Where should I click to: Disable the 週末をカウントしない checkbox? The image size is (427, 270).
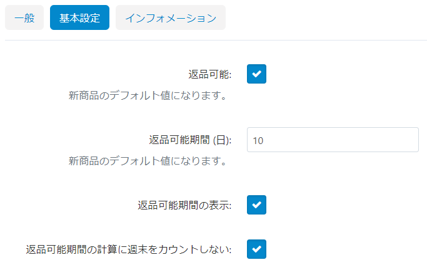coord(257,249)
